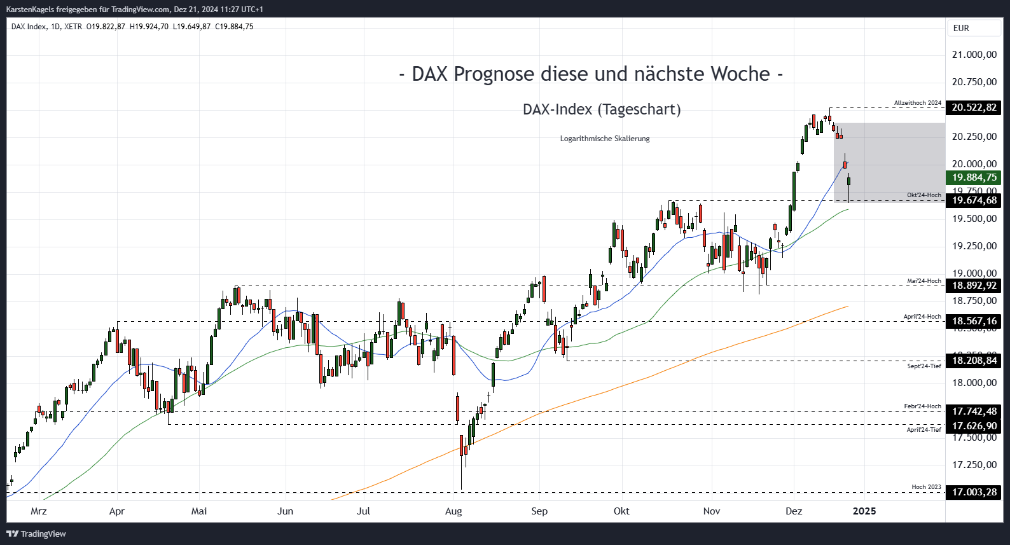Click the chart title DAX Prognose text
Viewport: 1010px width, 545px height.
[591, 74]
